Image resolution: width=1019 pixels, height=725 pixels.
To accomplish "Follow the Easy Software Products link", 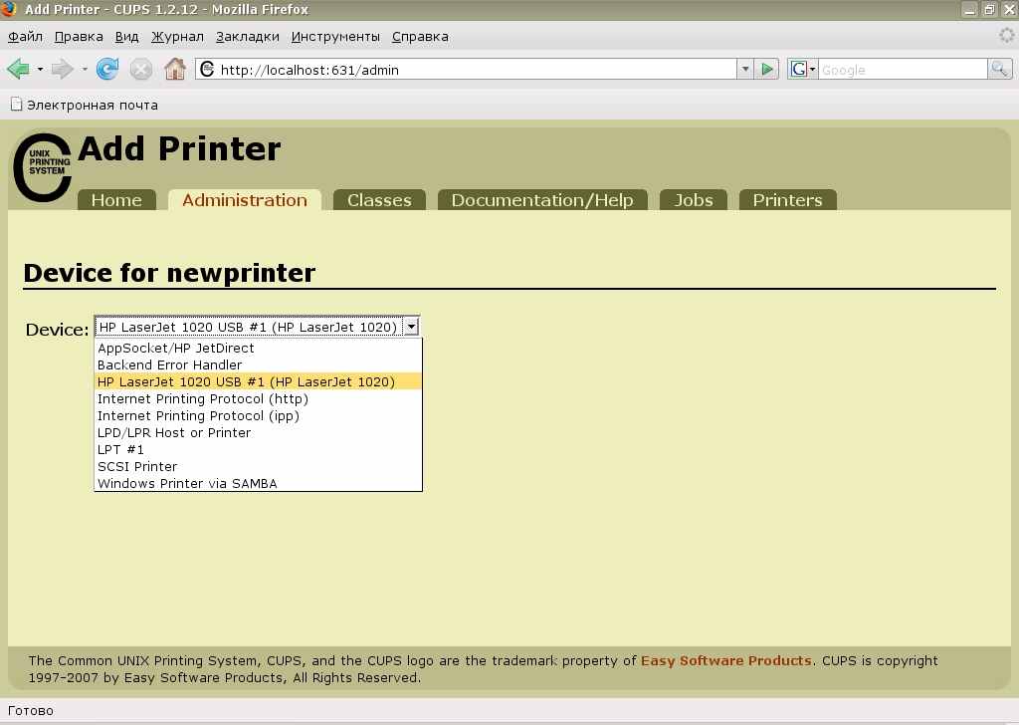I will (725, 660).
